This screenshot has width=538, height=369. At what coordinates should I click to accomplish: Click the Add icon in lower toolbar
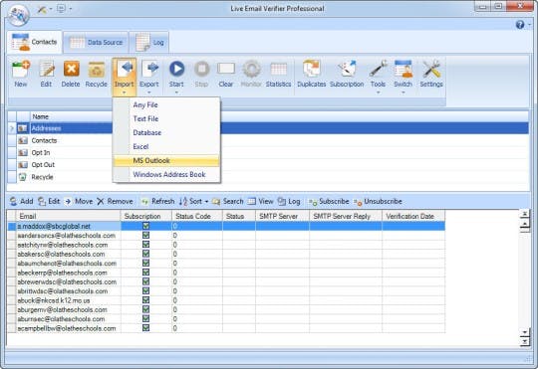pyautogui.click(x=13, y=202)
